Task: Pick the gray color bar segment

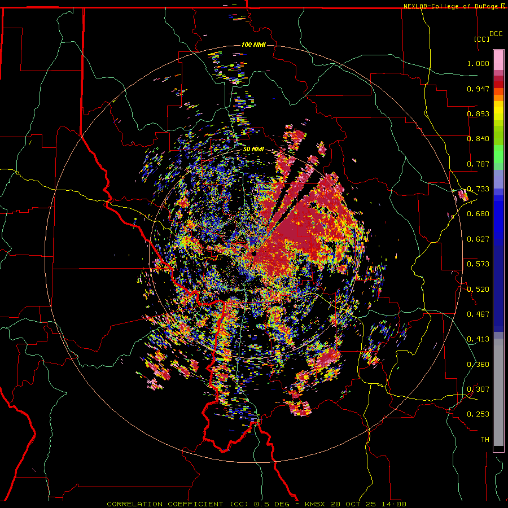Action: [x=498, y=392]
